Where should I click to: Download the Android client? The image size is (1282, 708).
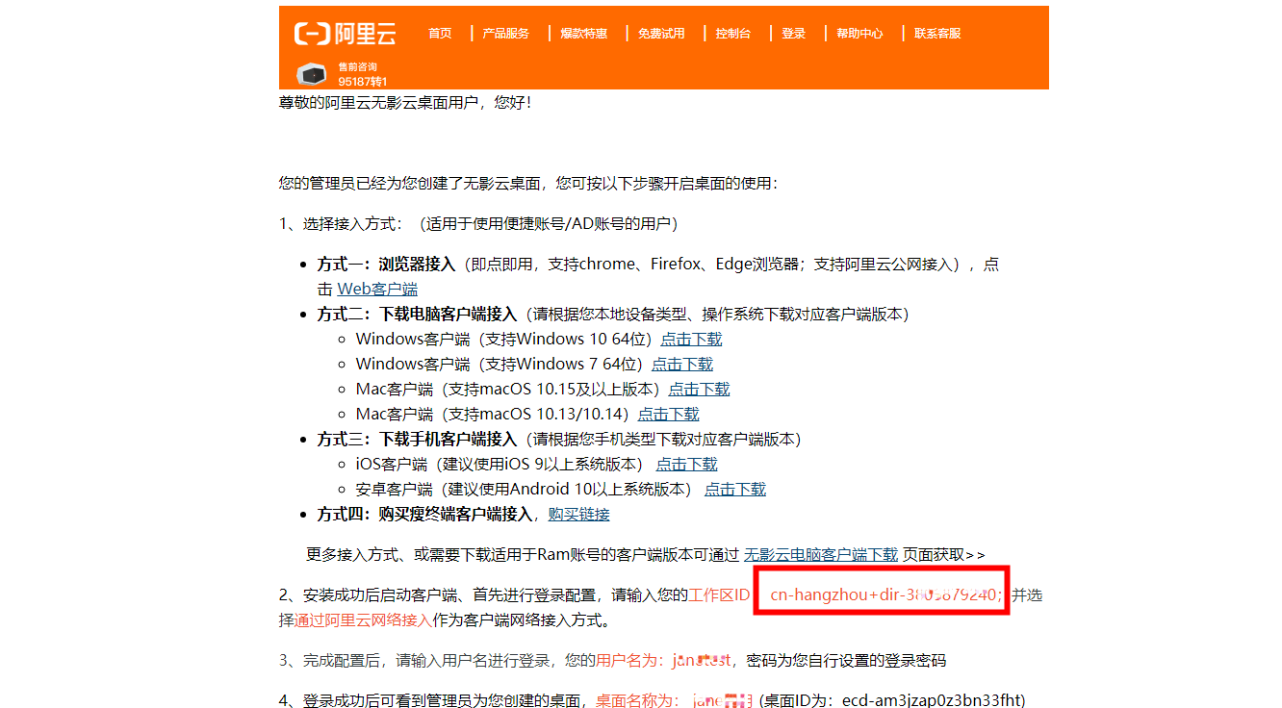pyautogui.click(x=735, y=489)
